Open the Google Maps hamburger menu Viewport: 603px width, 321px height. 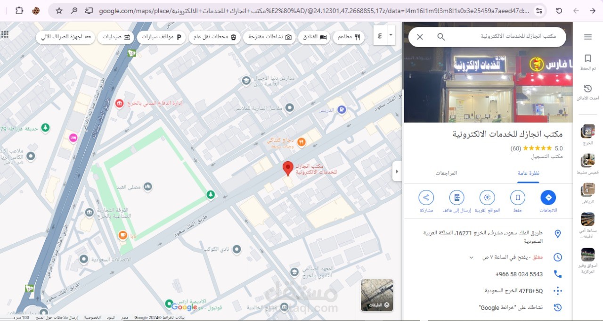587,37
